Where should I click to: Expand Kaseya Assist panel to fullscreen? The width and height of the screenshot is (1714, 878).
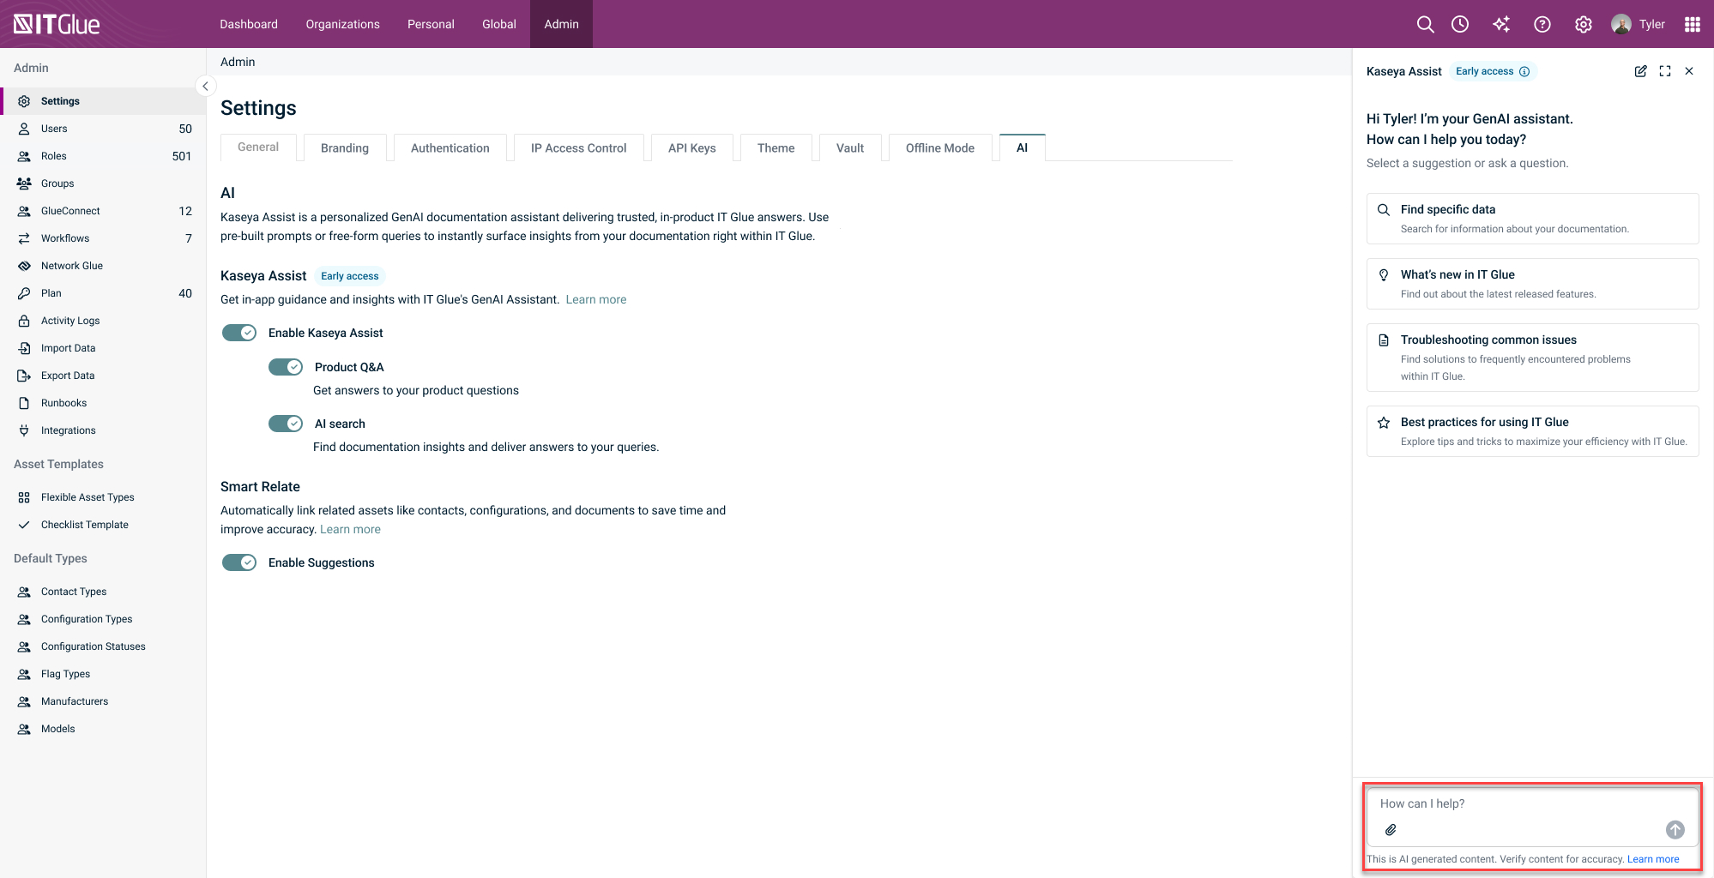point(1665,71)
